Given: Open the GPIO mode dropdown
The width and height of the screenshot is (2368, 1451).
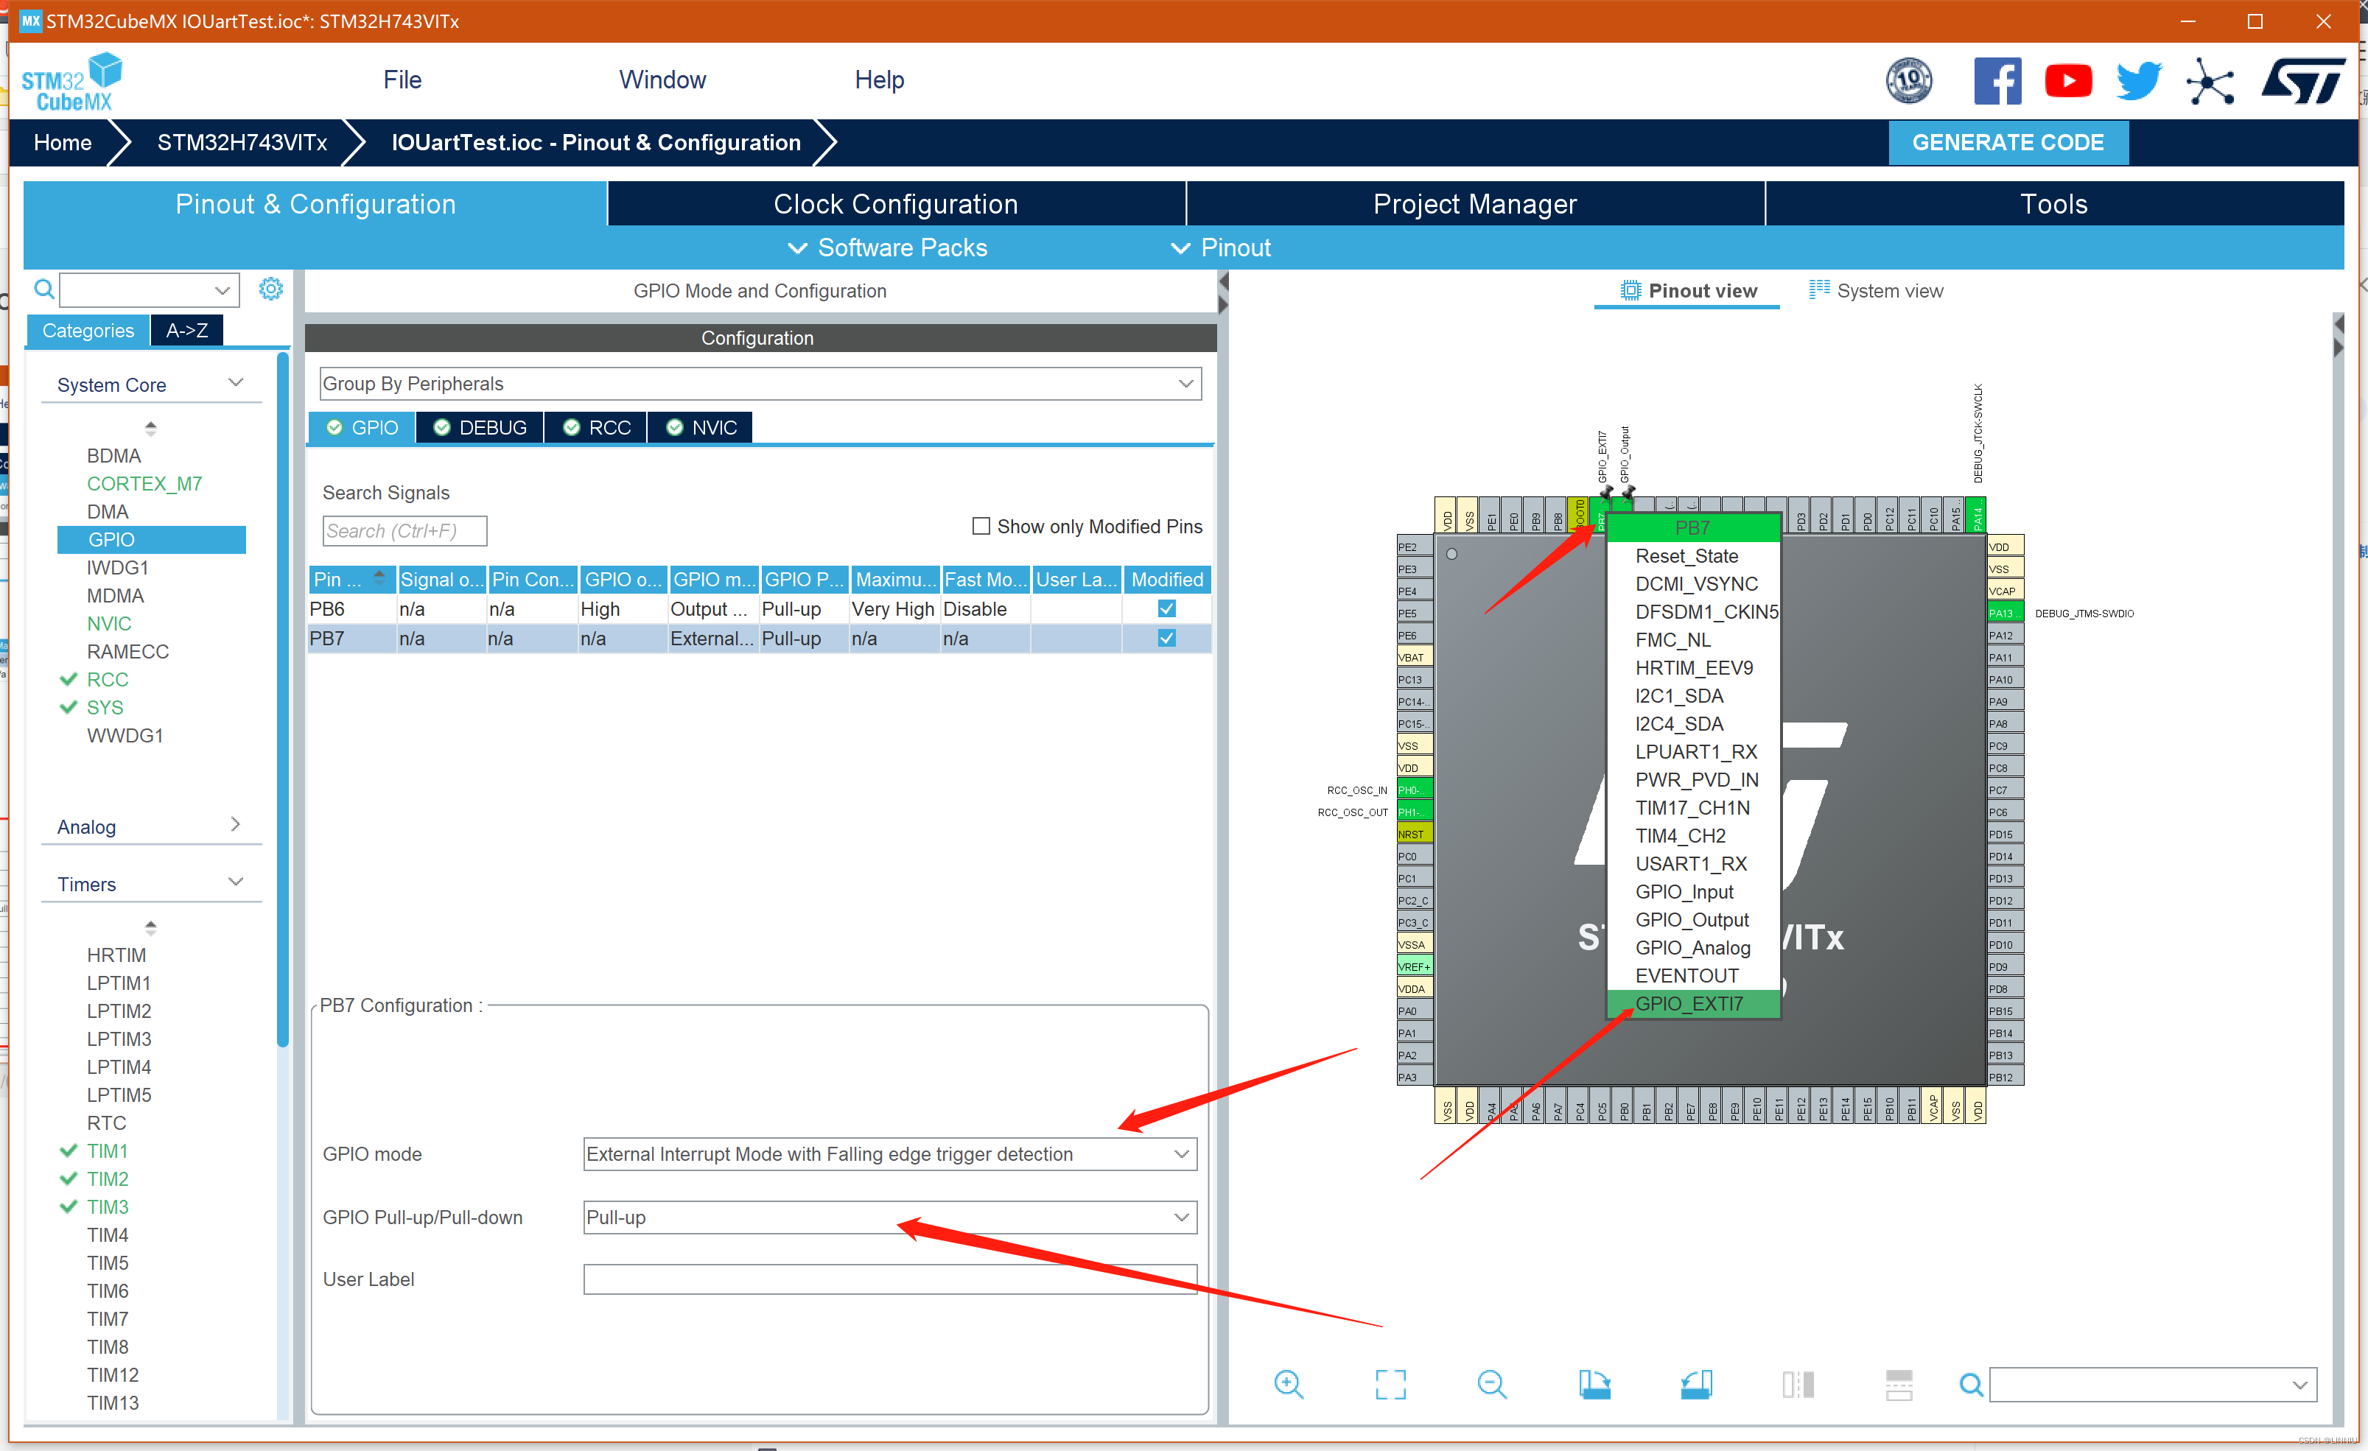Looking at the screenshot, I should [890, 1154].
